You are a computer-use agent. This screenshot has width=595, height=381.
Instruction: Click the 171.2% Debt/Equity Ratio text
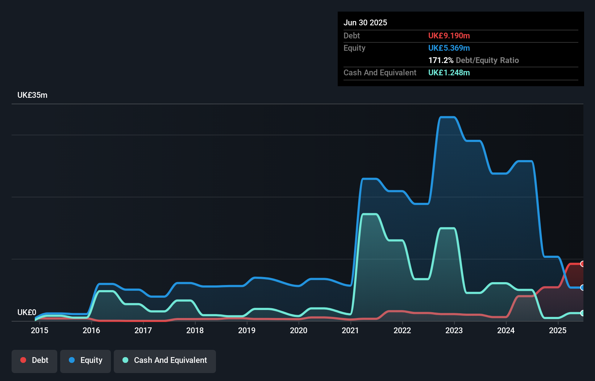[x=474, y=60]
